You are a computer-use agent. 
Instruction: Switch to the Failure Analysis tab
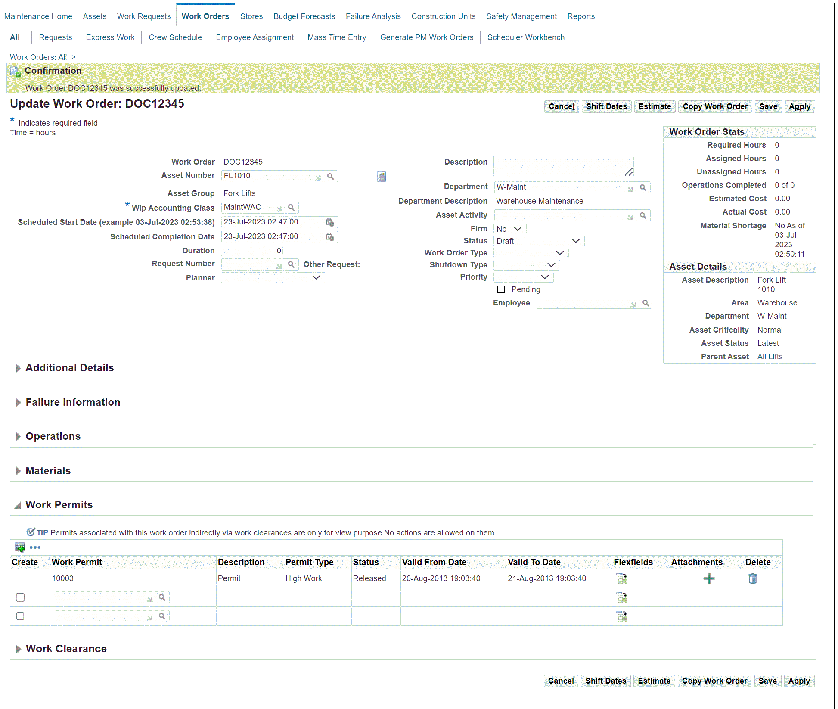tap(373, 16)
